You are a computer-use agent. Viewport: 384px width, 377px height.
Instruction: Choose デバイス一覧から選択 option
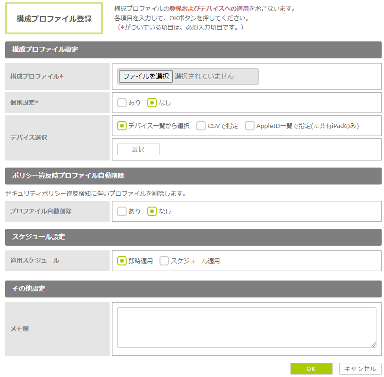(122, 126)
